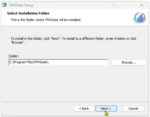Click the empty gray area below the Folder field
The width and height of the screenshot is (150, 117).
[75, 84]
